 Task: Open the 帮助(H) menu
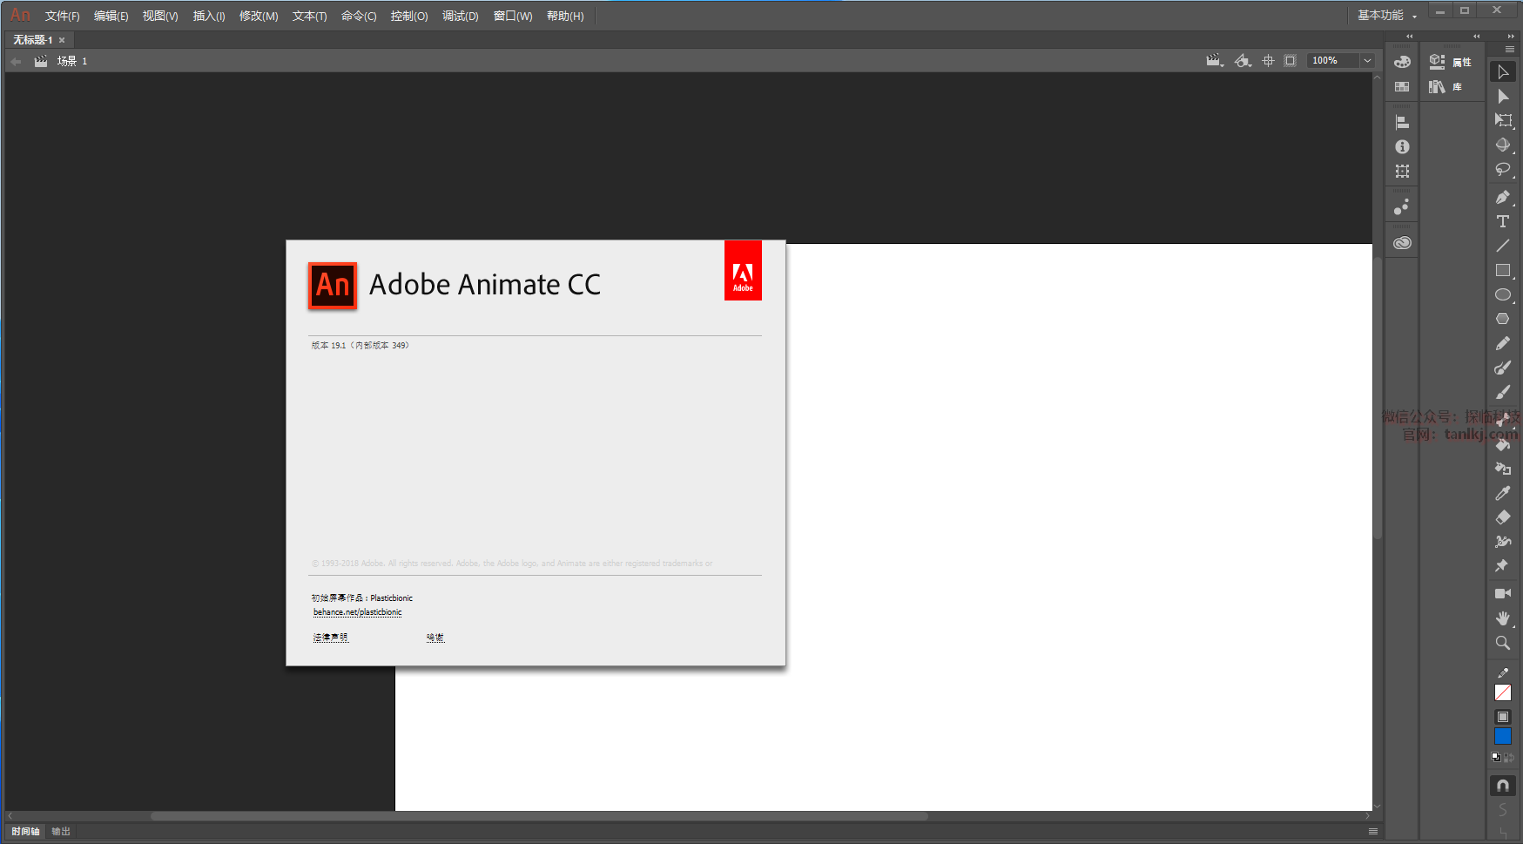click(565, 17)
